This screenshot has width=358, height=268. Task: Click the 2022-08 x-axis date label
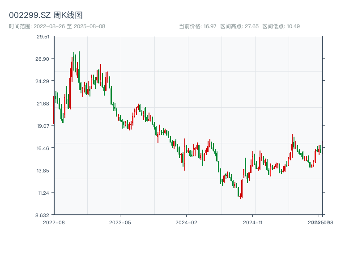(54, 222)
